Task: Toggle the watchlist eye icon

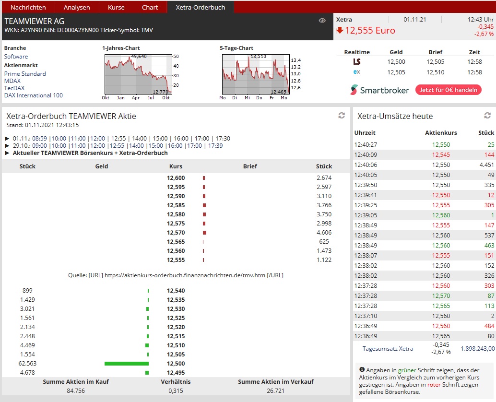Action: coord(322,21)
